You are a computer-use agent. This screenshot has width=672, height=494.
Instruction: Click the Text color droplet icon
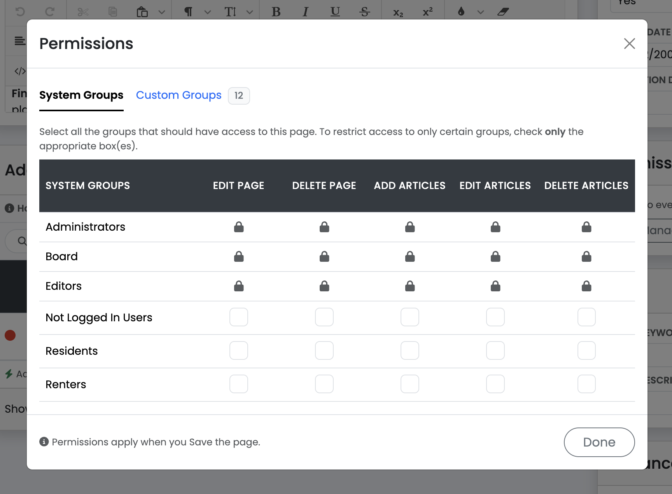[461, 11]
